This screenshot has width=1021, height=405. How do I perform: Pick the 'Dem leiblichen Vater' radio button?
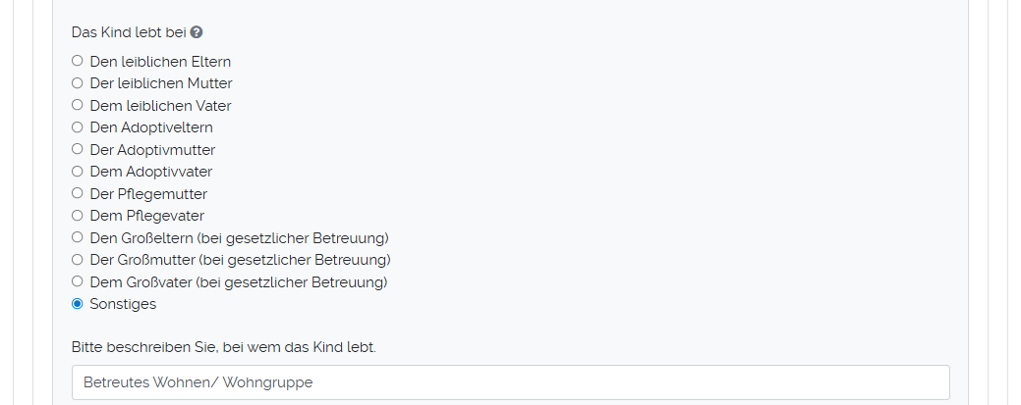pos(78,105)
